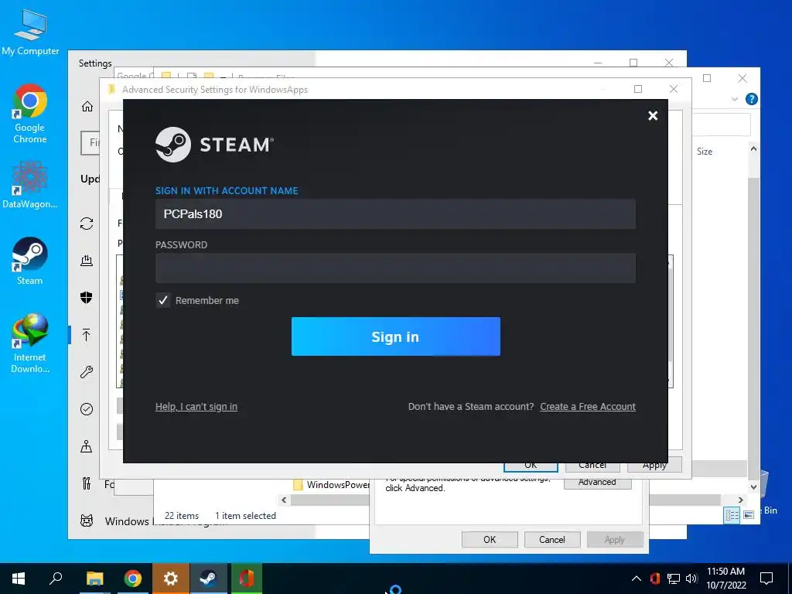Click the horizontal scrollbar right arrow in File Explorer
Screen dimensions: 792x594
tap(740, 500)
